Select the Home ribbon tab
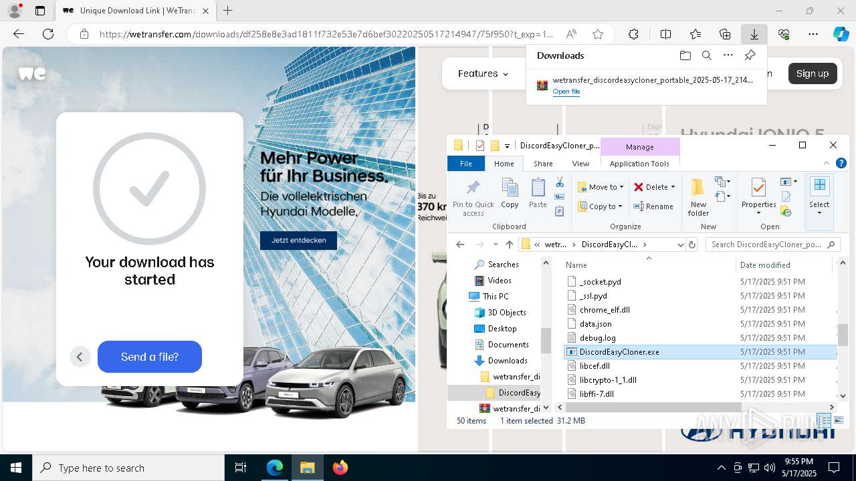 click(504, 164)
